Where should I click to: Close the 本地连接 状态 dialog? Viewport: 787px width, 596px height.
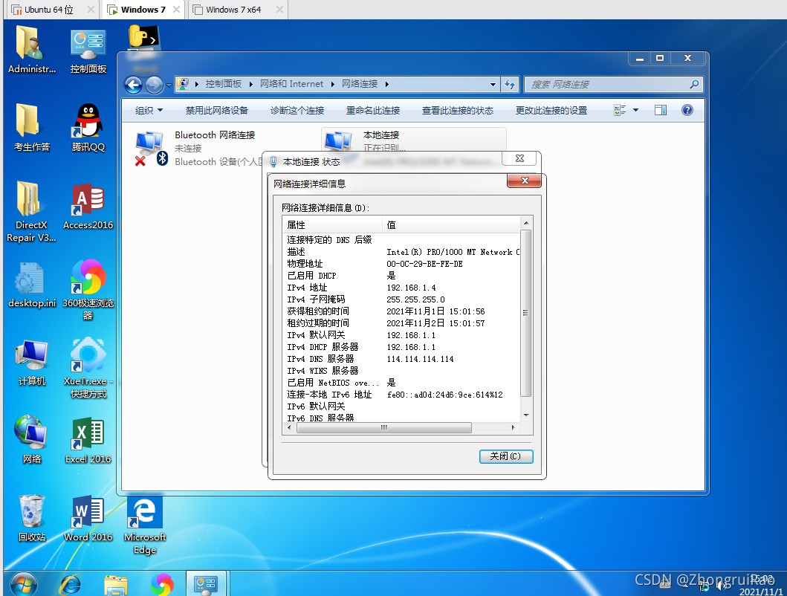tap(520, 159)
